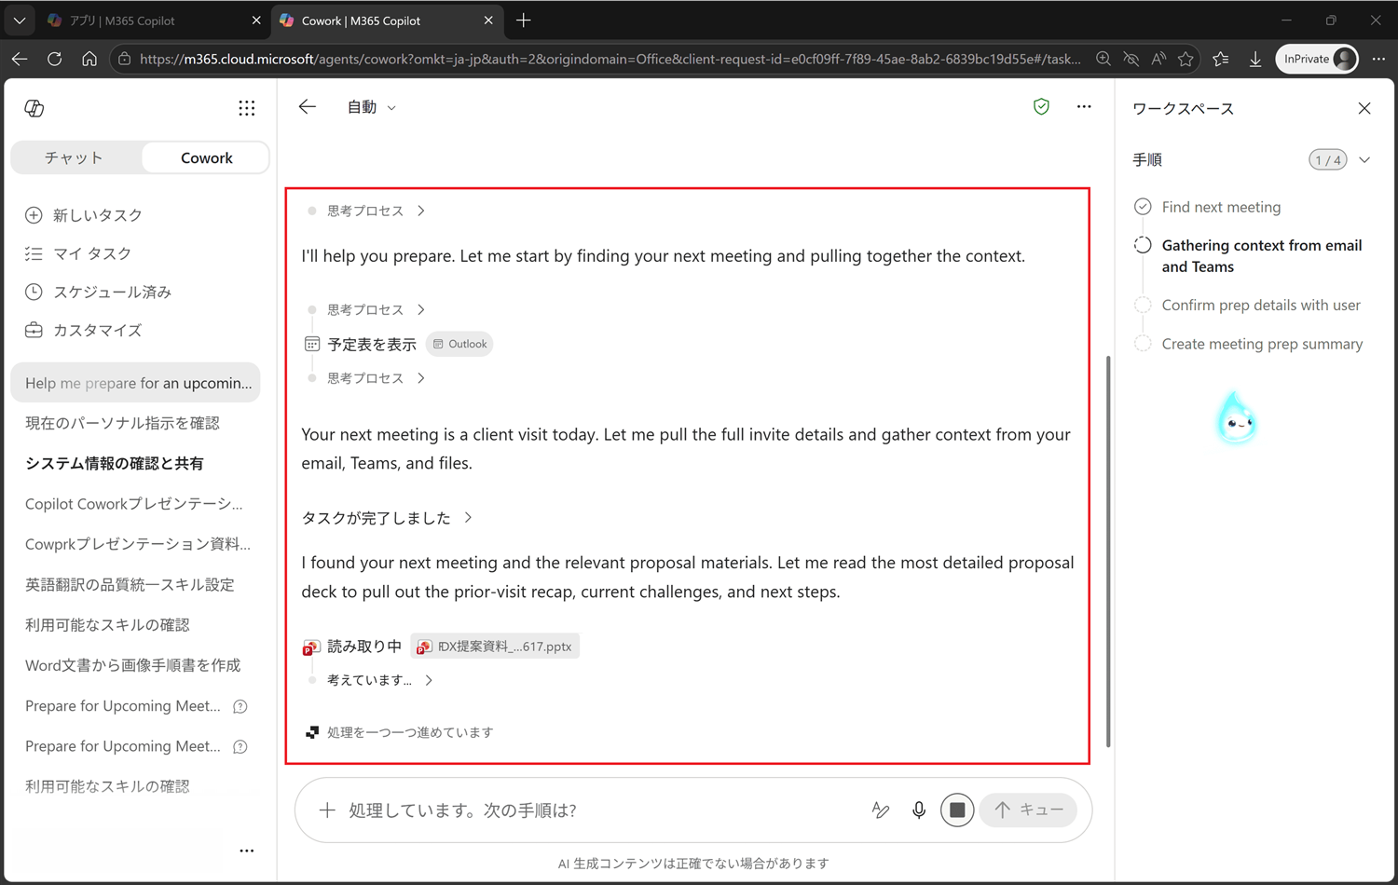The height and width of the screenshot is (885, 1398).
Task: Click the blue flame mascot character
Action: click(x=1236, y=418)
